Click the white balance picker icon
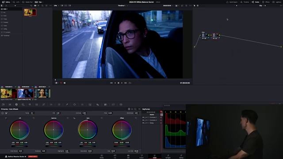This screenshot has height=159, width=283. point(6,113)
